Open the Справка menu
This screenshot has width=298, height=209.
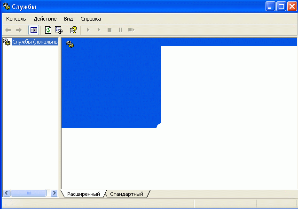[x=91, y=19]
